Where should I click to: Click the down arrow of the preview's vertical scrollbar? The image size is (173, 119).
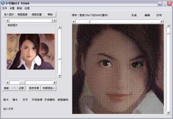tap(168, 113)
